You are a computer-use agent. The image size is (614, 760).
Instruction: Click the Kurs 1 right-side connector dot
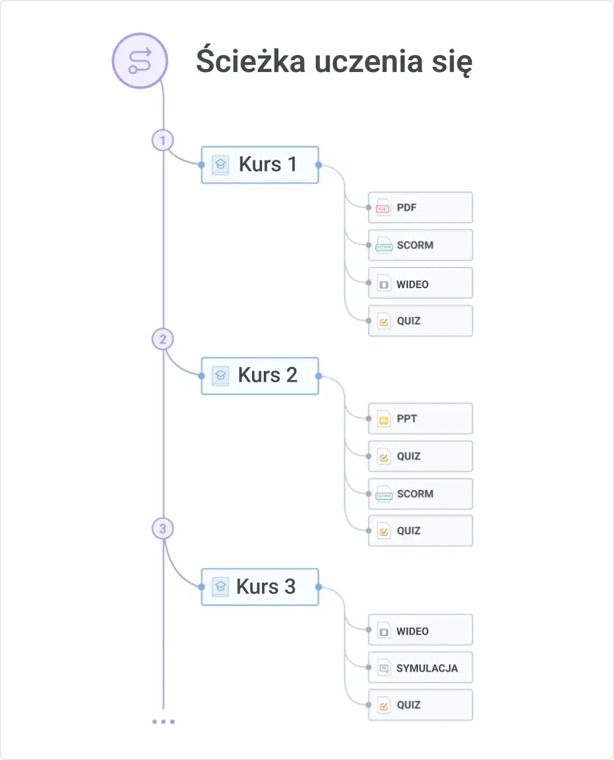pyautogui.click(x=319, y=165)
